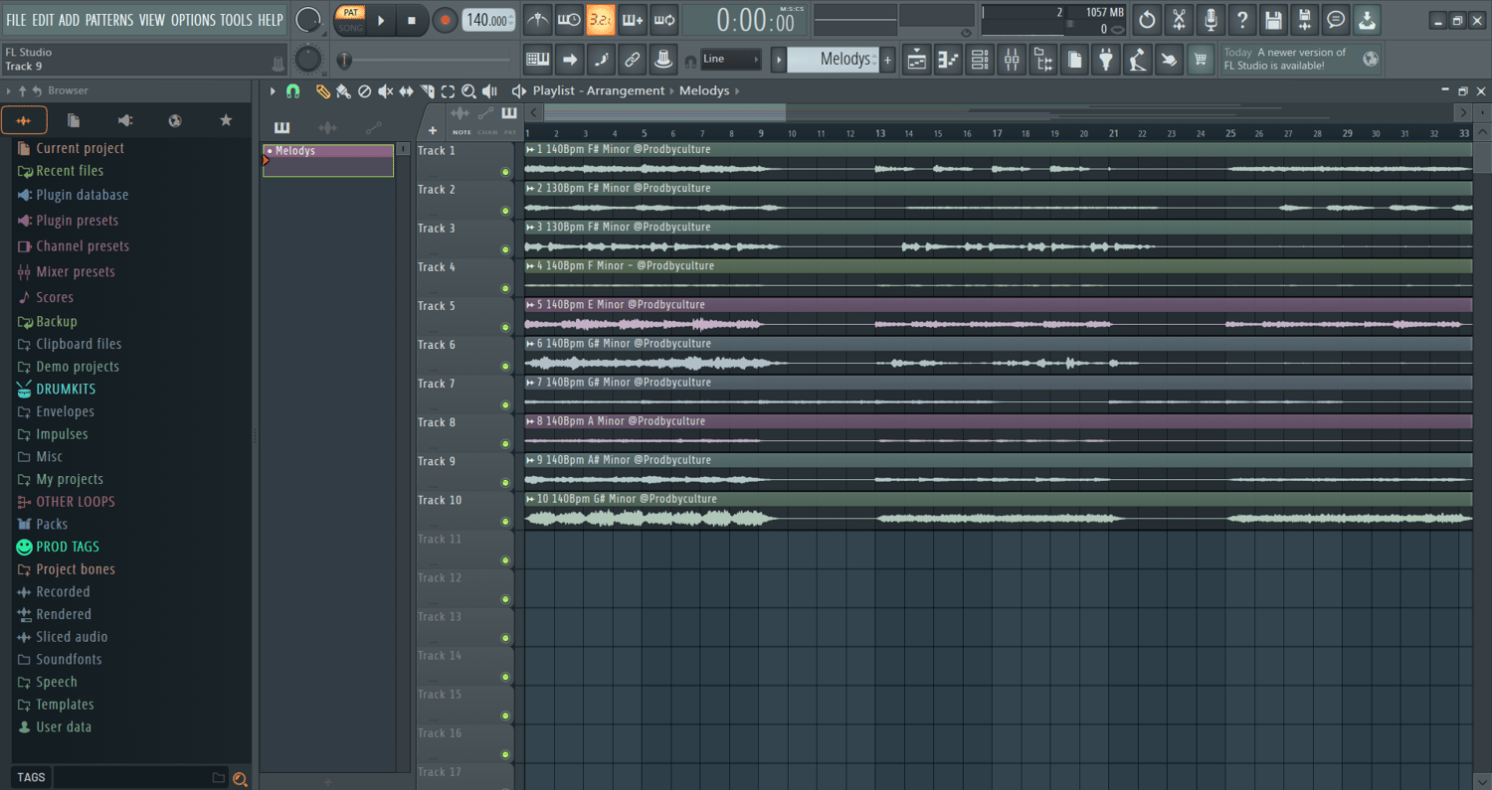
Task: Mute Track 10 with its green LED
Action: pyautogui.click(x=505, y=522)
